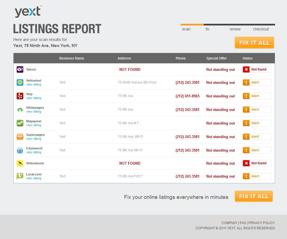Go to the checkout step

pos(261,29)
